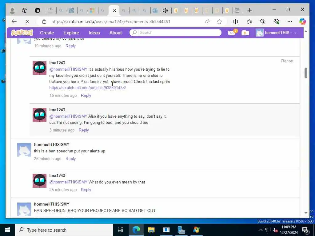The width and height of the screenshot is (315, 236).
Task: Click the Read aloud icon in address bar
Action: [207, 22]
